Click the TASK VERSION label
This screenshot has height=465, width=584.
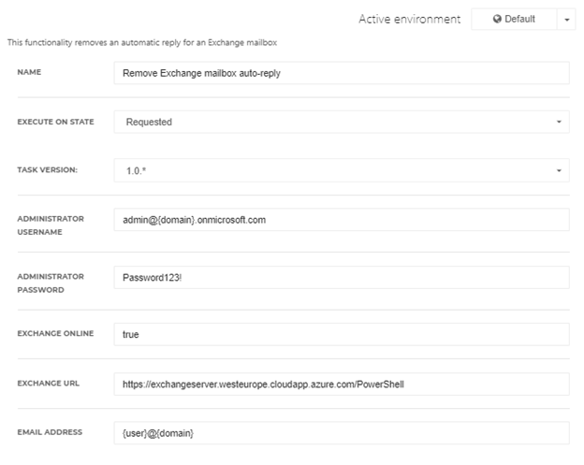pos(48,169)
